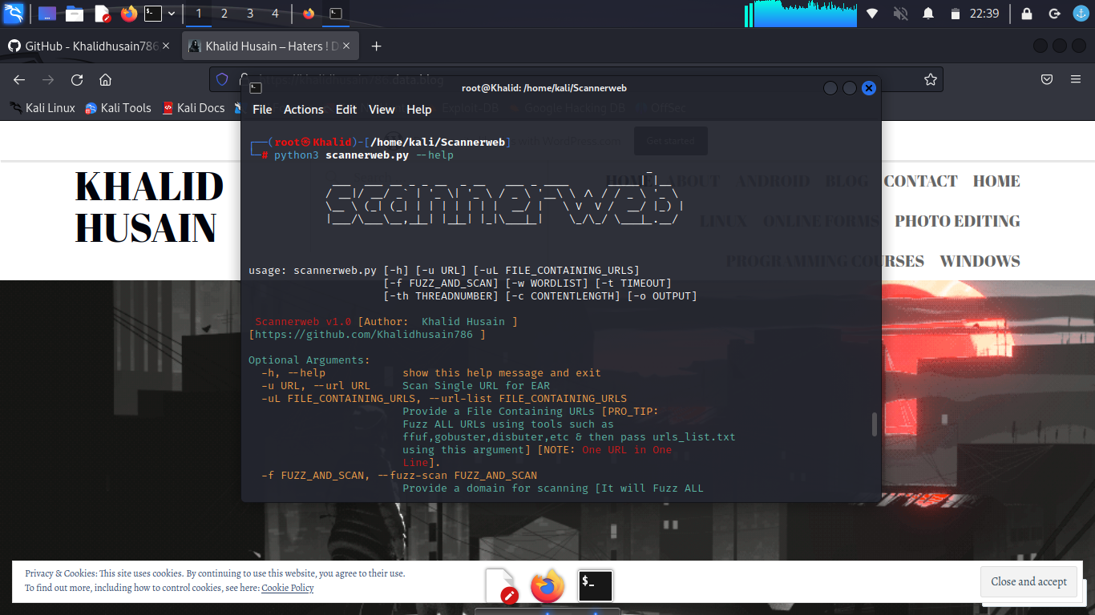Open the Kali applications menu
The width and height of the screenshot is (1095, 615).
(14, 13)
